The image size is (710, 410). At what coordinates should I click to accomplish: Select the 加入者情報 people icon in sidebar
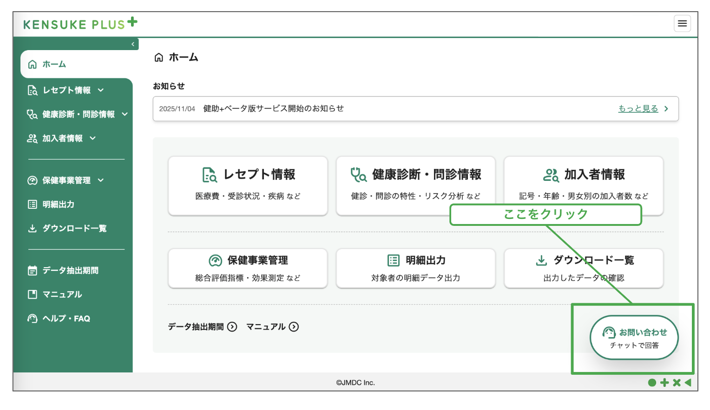[x=33, y=138]
